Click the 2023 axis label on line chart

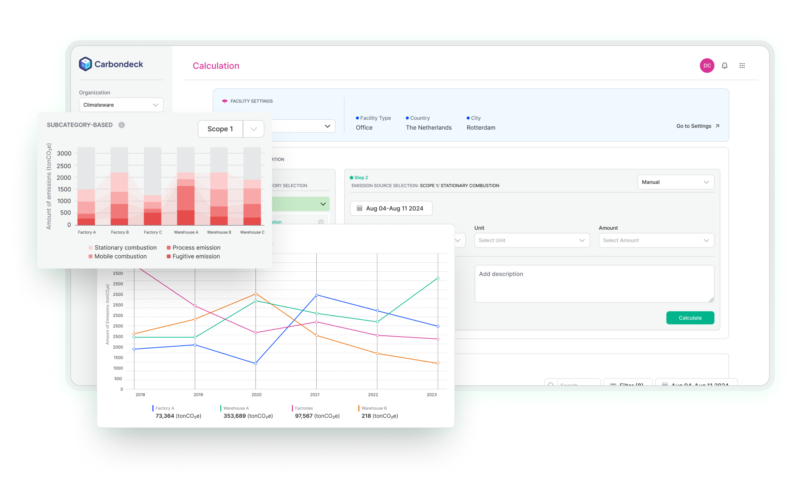pos(432,394)
